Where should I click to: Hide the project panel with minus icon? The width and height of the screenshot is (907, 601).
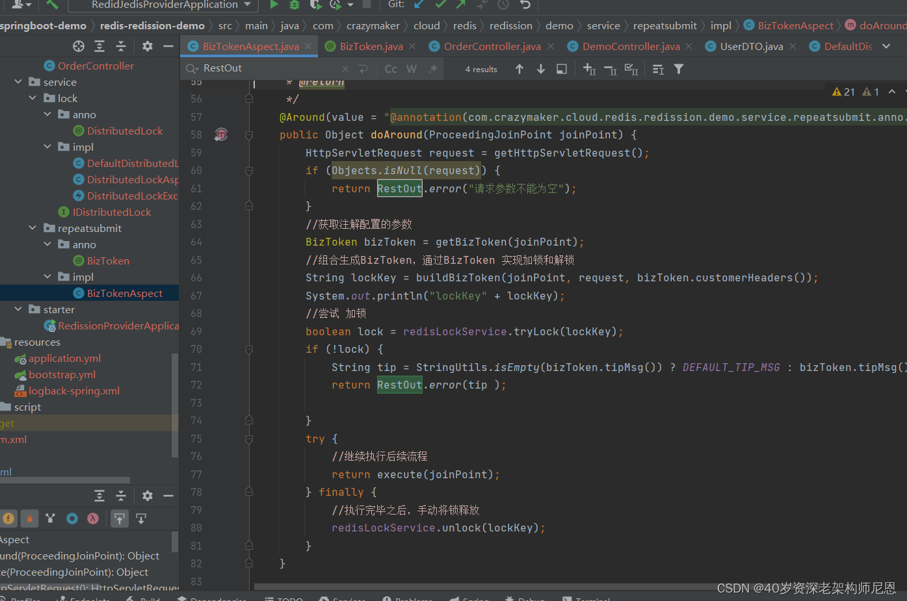pos(168,46)
